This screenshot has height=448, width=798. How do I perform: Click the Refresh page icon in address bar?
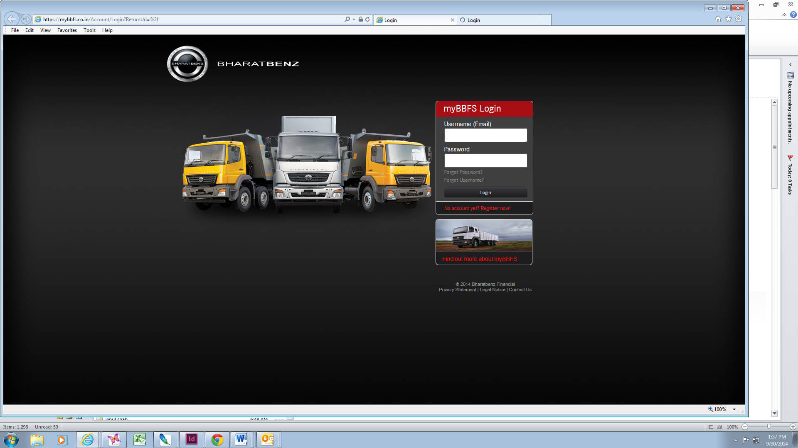tap(367, 19)
